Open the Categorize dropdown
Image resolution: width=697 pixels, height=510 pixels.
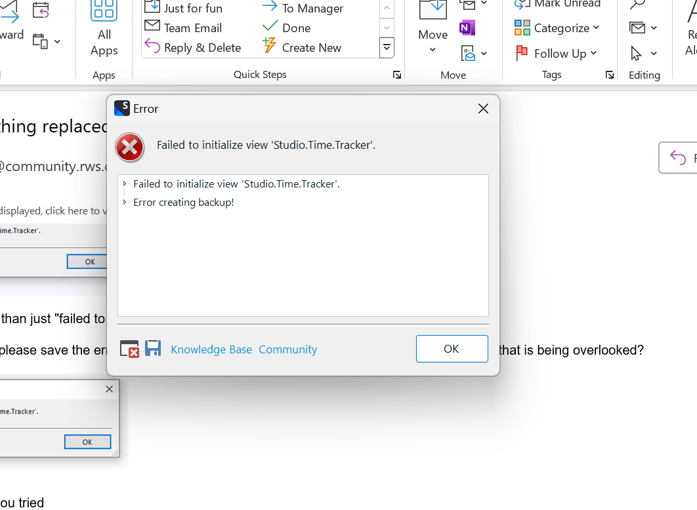click(557, 28)
